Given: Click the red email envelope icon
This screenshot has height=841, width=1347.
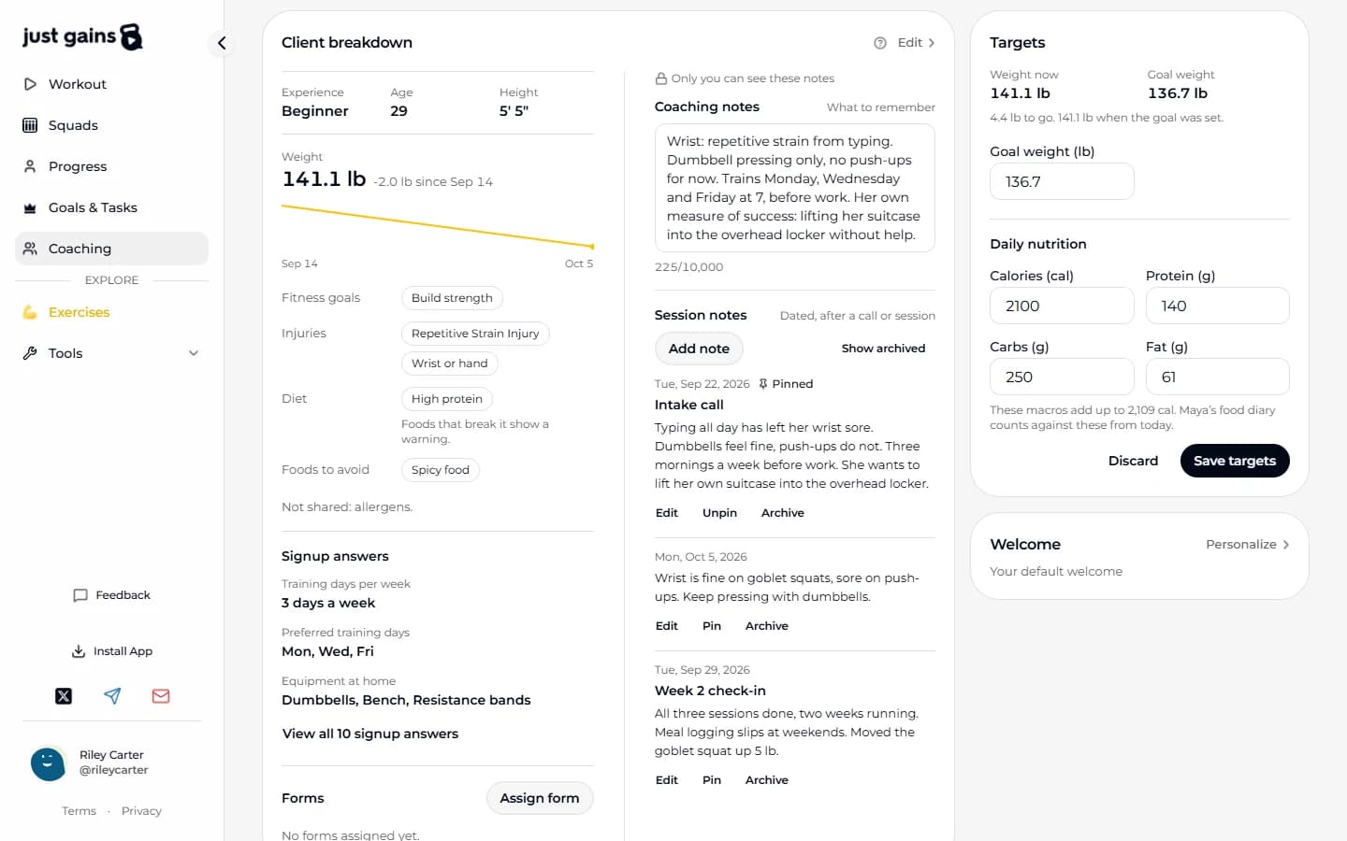Looking at the screenshot, I should 161,696.
